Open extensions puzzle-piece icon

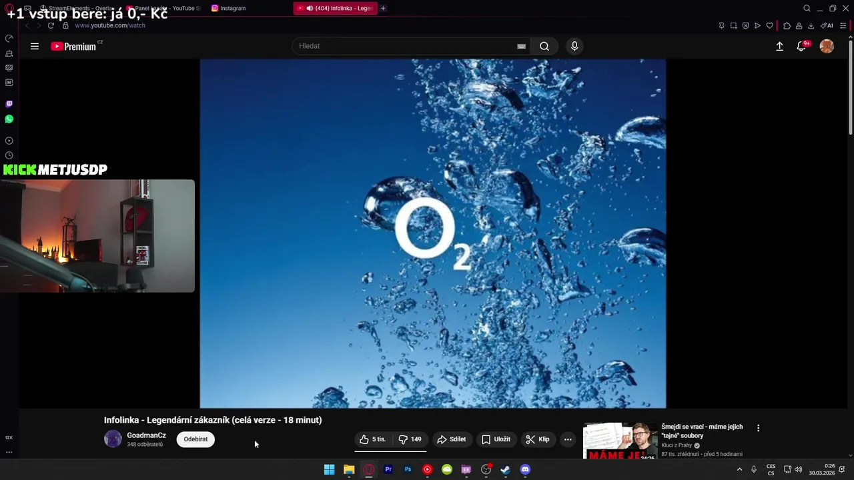pos(787,25)
